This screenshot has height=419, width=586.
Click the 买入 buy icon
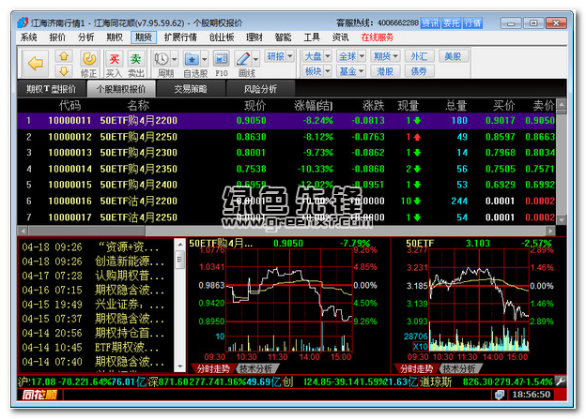click(114, 59)
